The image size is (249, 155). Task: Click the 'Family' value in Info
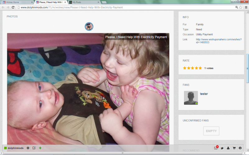[200, 24]
